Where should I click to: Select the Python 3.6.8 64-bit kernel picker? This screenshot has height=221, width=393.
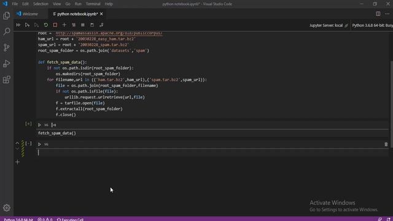pyautogui.click(x=372, y=25)
